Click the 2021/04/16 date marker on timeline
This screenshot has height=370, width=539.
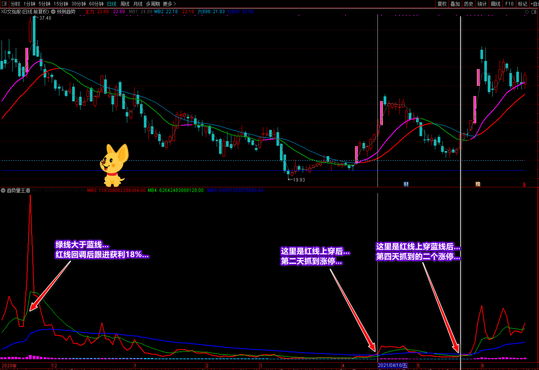pos(392,365)
